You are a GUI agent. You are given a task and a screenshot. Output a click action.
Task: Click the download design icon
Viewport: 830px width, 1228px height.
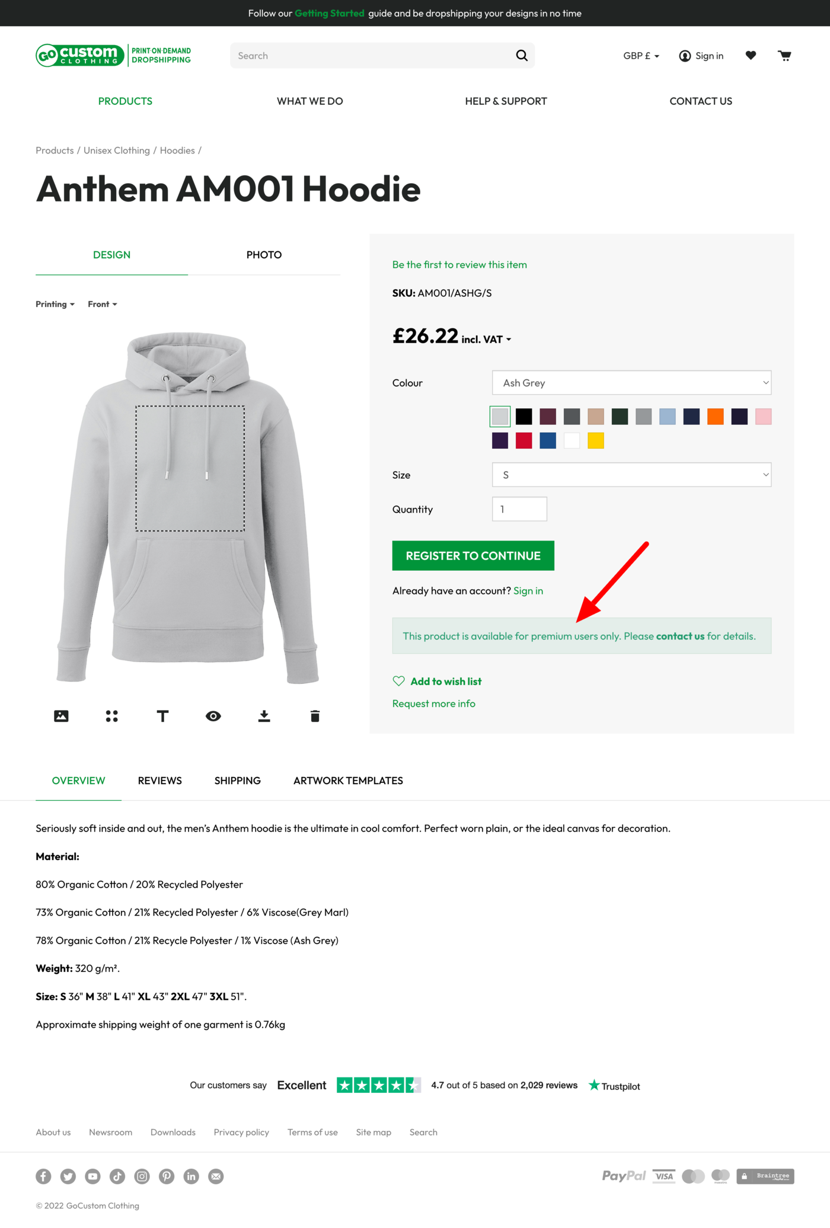point(264,716)
